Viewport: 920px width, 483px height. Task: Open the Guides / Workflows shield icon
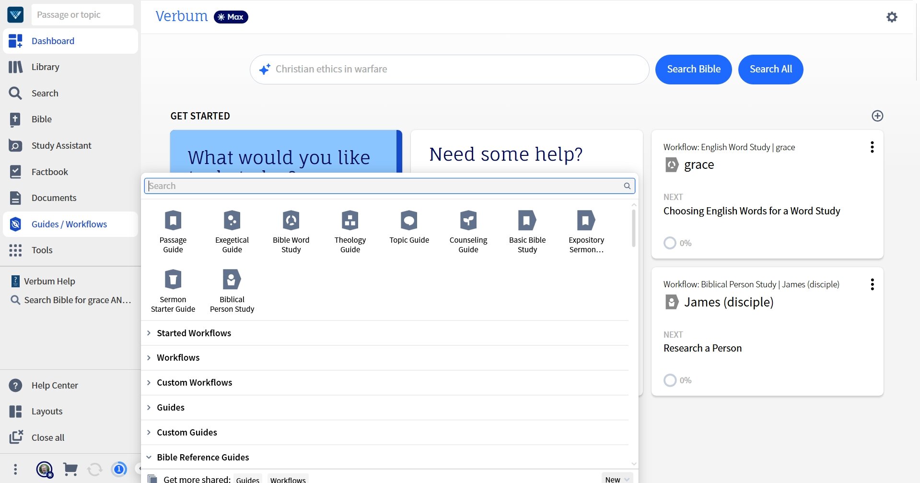(15, 224)
